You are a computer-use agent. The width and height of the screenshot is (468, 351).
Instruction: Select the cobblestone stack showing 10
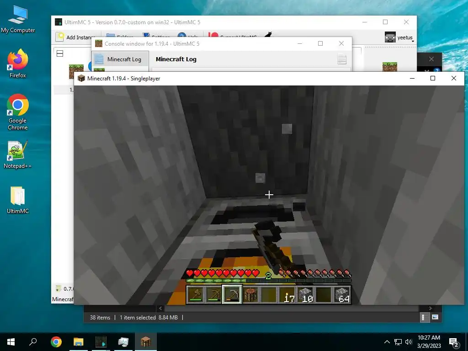click(x=305, y=295)
